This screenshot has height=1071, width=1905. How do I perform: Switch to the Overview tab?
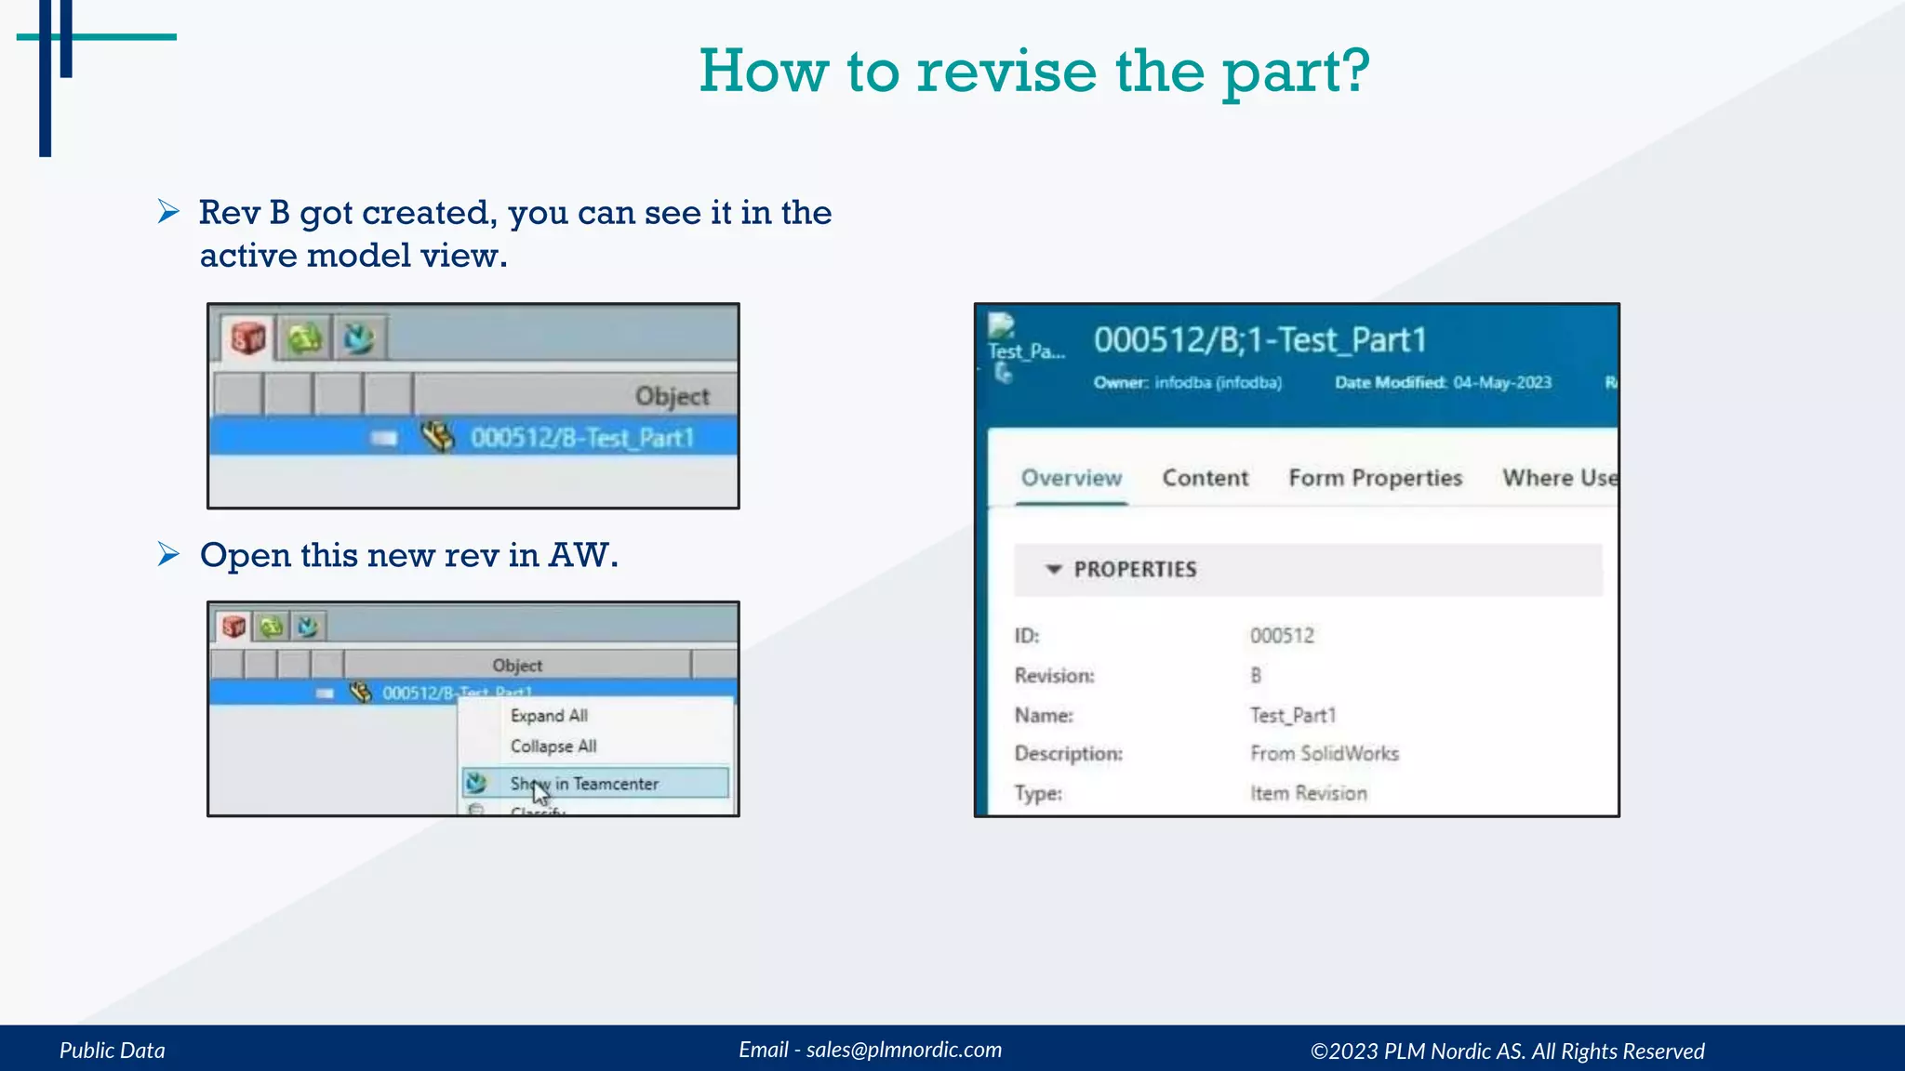pos(1072,478)
